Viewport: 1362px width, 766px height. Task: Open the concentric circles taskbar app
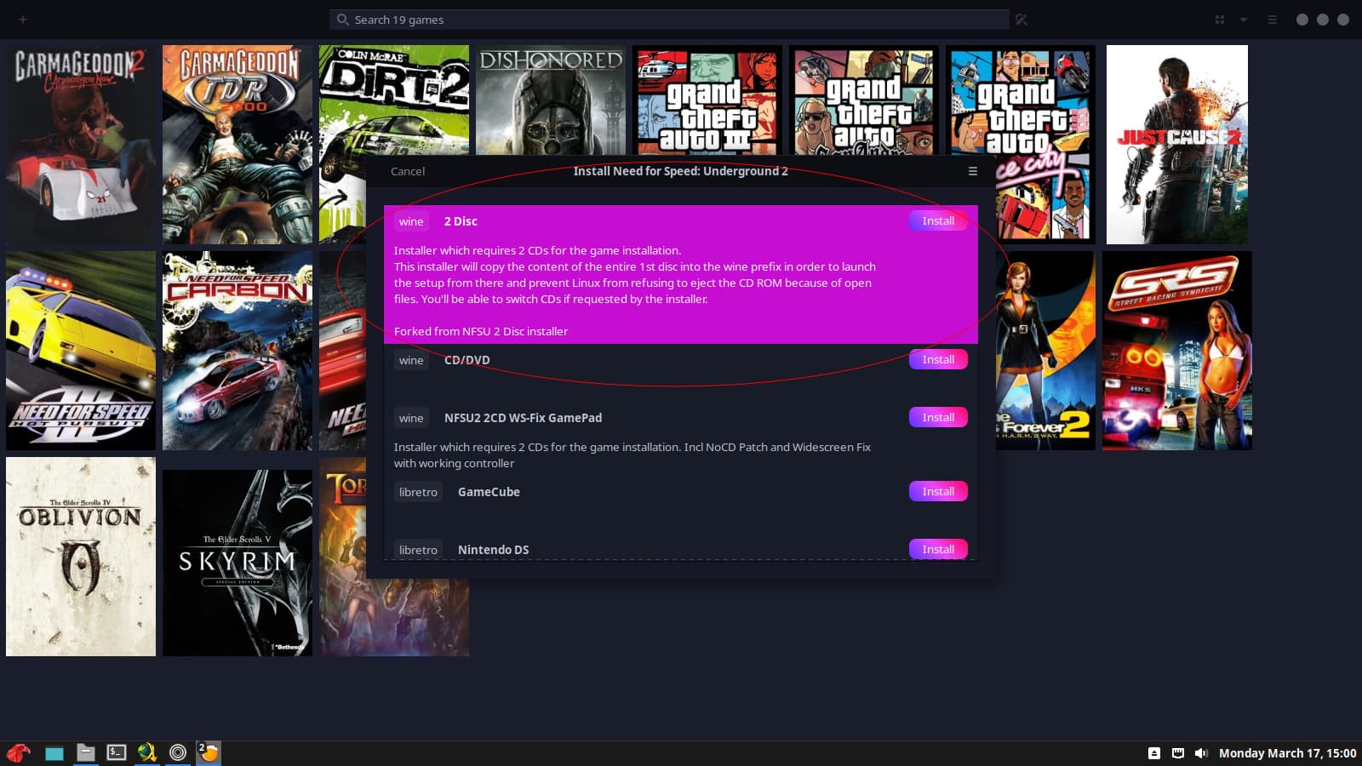[178, 752]
